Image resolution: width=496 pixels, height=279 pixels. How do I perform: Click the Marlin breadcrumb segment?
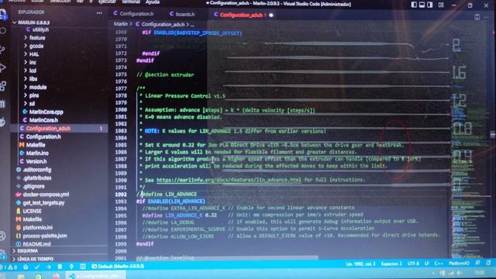121,24
